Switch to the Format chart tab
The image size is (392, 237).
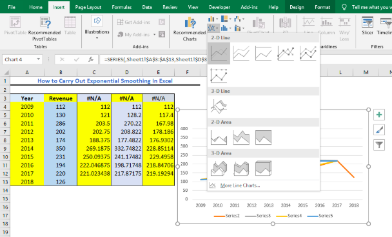click(x=322, y=7)
